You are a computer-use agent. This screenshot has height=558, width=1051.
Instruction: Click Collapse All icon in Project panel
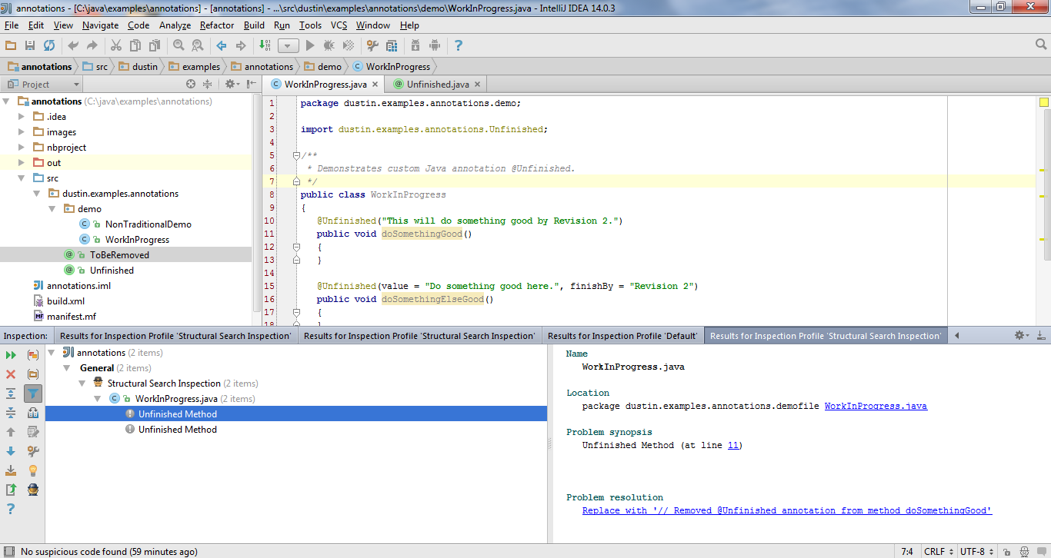tap(207, 85)
